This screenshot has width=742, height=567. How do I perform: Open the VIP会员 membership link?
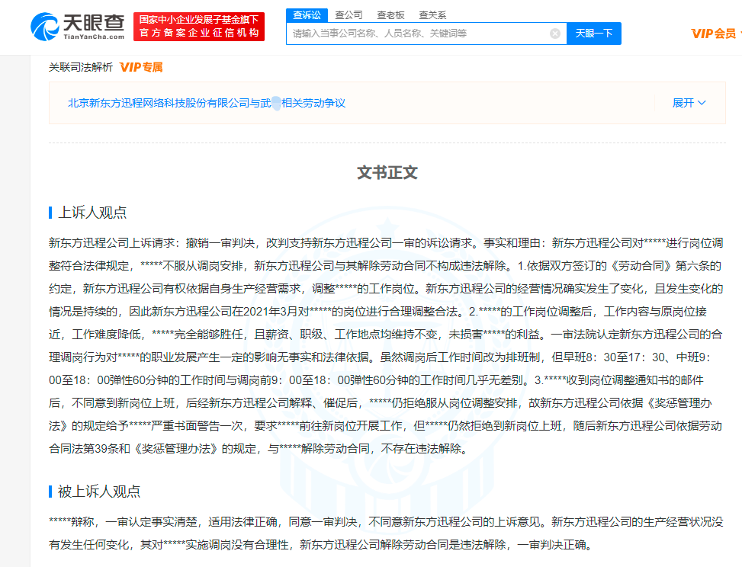coord(713,34)
